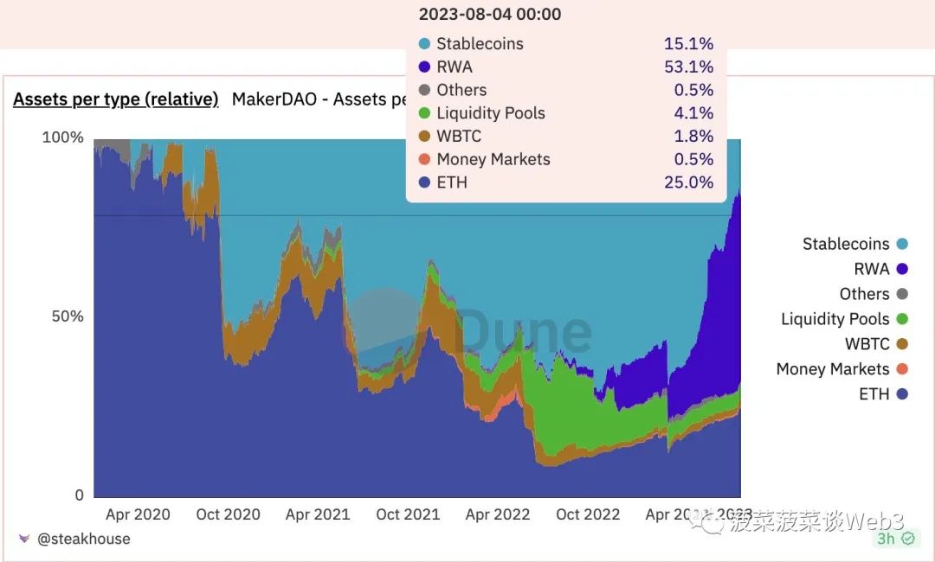Hide the ETH series via legend label
Screen dimensions: 935x562
(874, 395)
